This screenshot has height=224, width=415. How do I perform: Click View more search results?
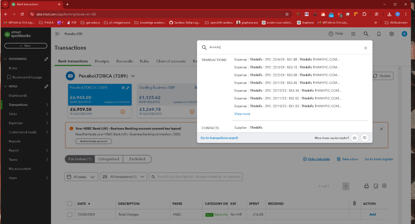pos(242,114)
